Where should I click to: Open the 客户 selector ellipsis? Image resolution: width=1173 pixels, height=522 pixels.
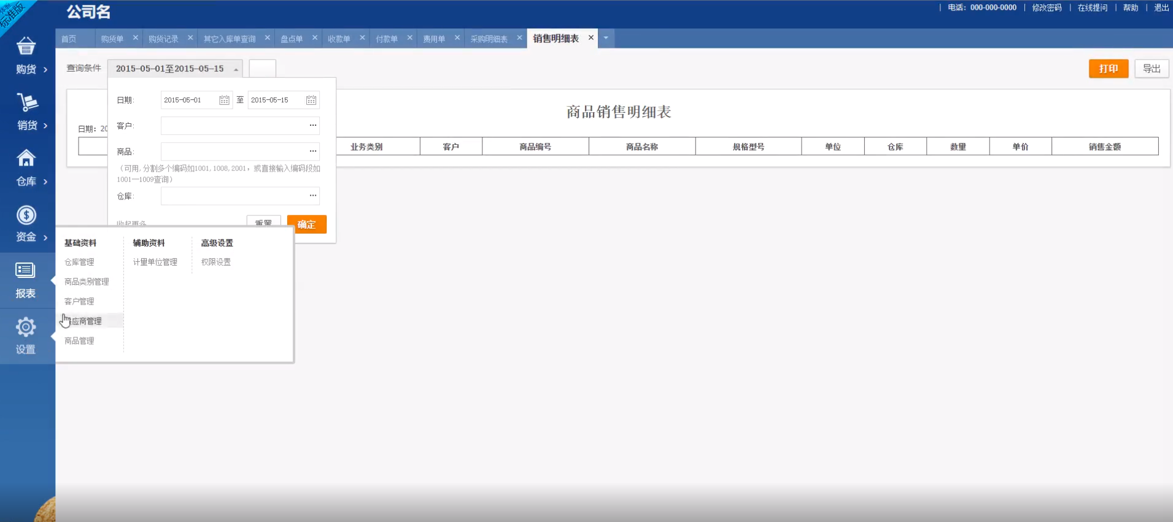tap(313, 125)
